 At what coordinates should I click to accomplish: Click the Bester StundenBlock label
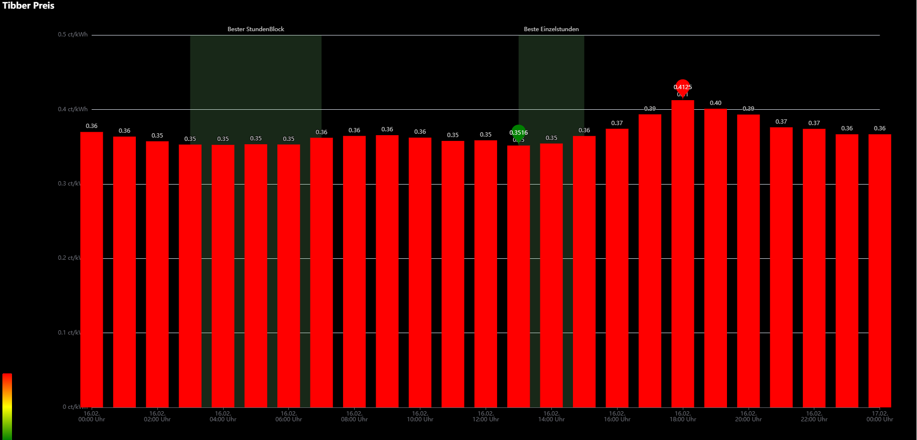256,29
